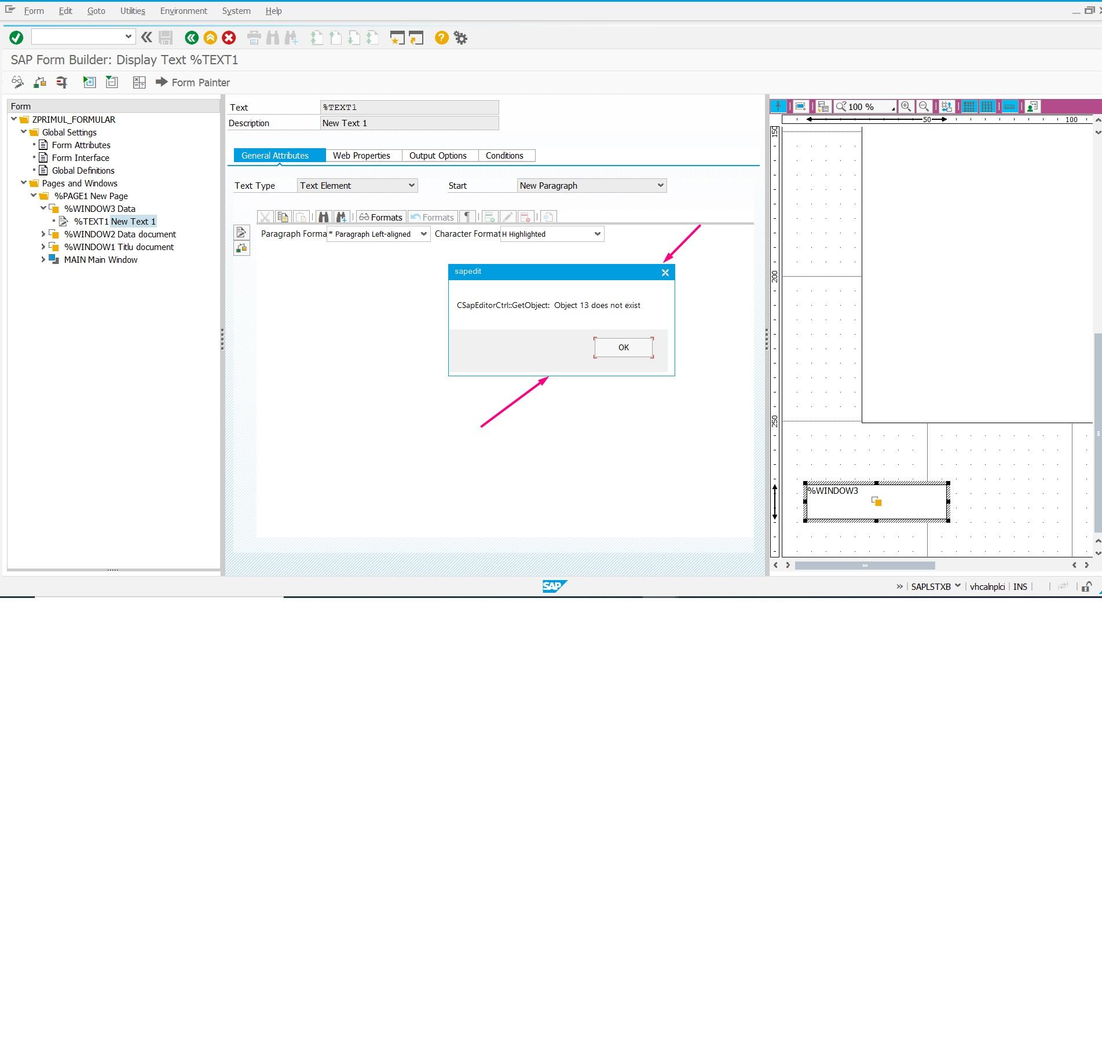Screen dimensions: 1102x1053
Task: Click the zoom in magnifier icon
Action: click(x=906, y=107)
